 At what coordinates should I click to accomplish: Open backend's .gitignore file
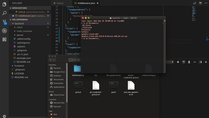(x=22, y=50)
